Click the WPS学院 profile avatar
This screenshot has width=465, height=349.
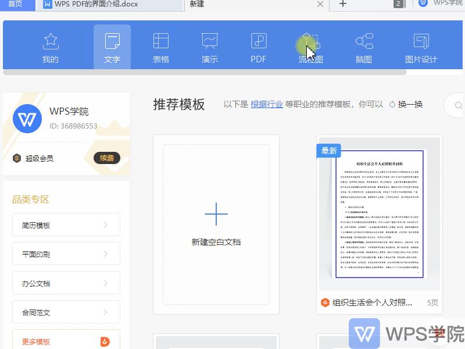[27, 120]
